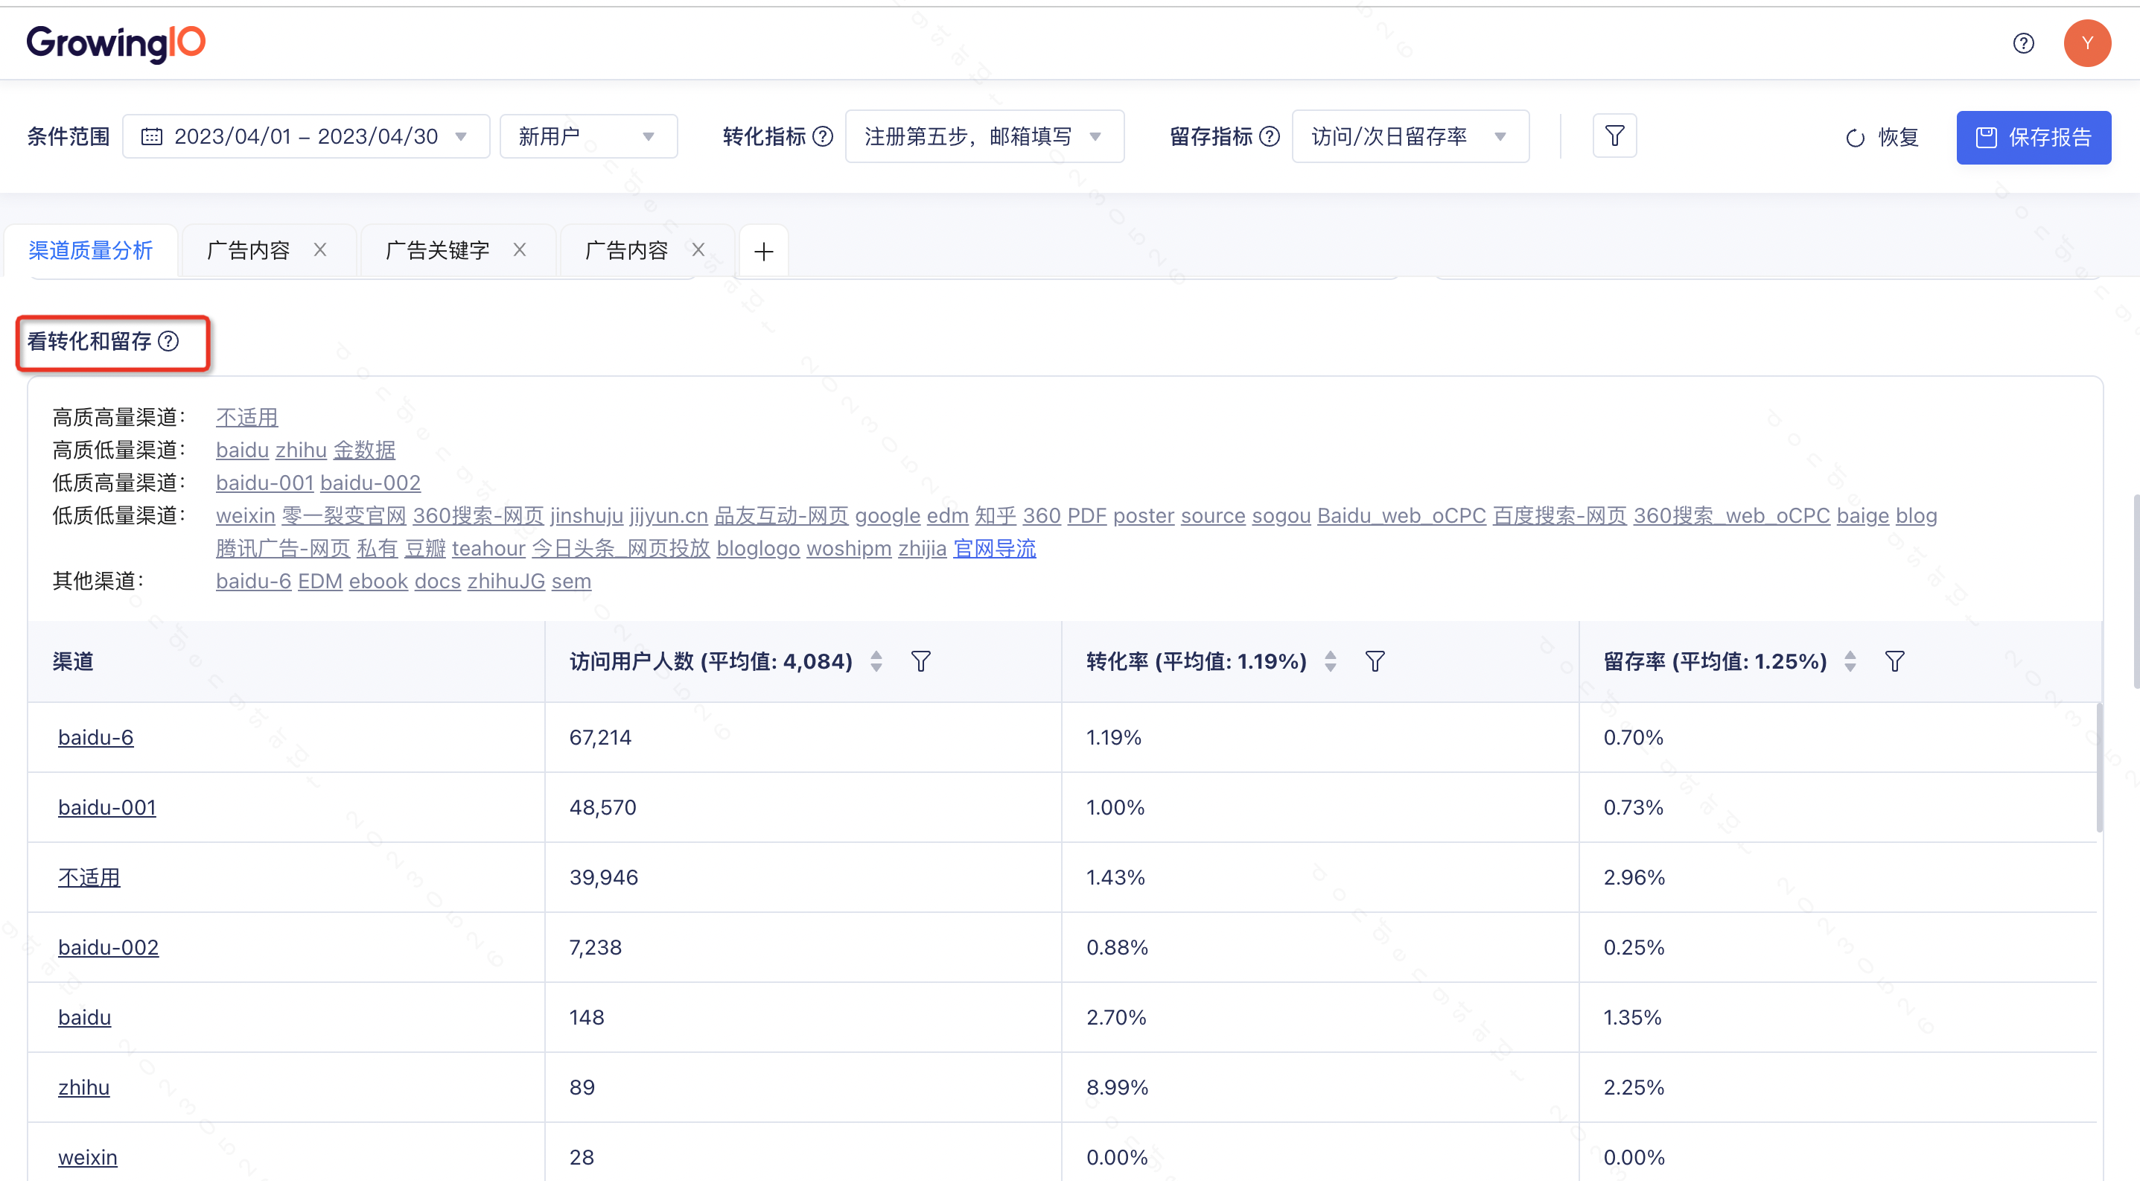Sort by 留存率 column
Image resolution: width=2140 pixels, height=1181 pixels.
point(1850,661)
